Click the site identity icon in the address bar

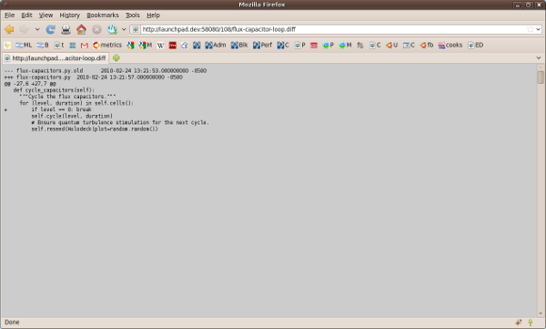pos(136,30)
